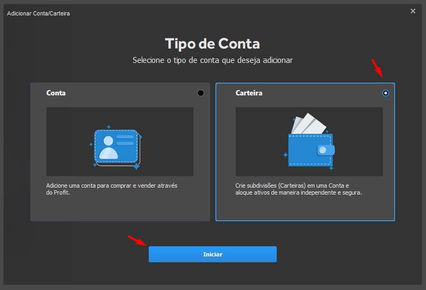Image resolution: width=426 pixels, height=290 pixels.
Task: Click the blue wallet illustration
Action: click(309, 141)
